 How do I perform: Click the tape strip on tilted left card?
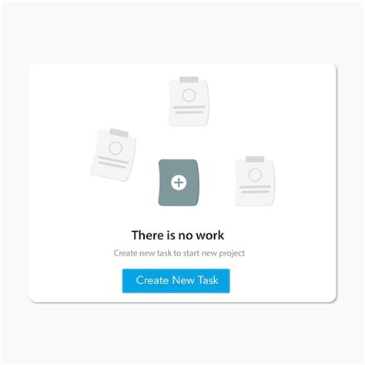pyautogui.click(x=119, y=132)
